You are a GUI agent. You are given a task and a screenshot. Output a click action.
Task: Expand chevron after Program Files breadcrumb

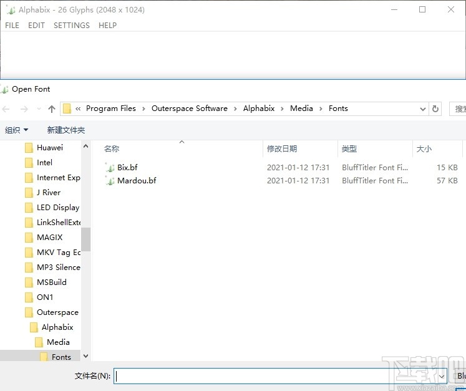coord(143,109)
